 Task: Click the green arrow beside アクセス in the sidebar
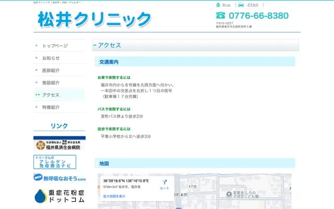click(38, 95)
